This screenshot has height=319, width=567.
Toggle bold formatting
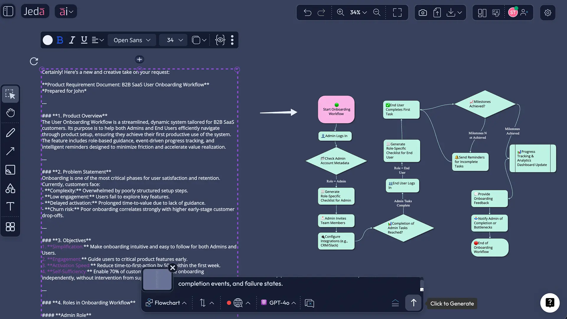pos(60,40)
